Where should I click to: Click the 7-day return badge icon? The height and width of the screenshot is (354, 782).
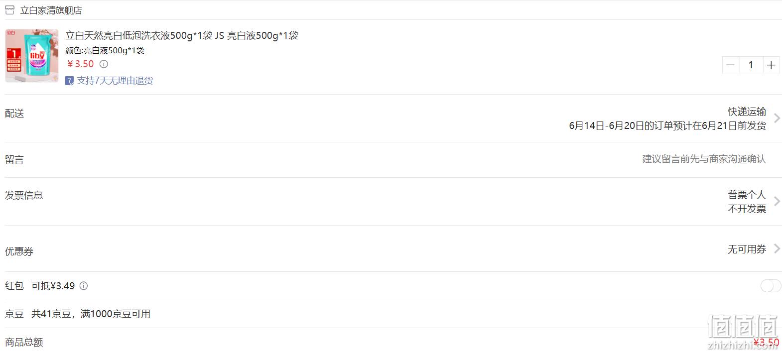click(x=70, y=81)
